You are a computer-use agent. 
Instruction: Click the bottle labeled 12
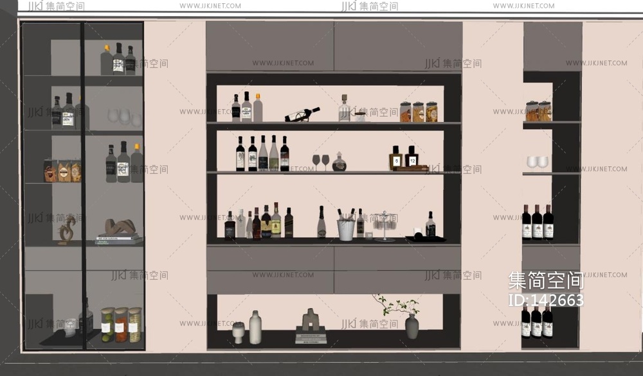point(412,157)
